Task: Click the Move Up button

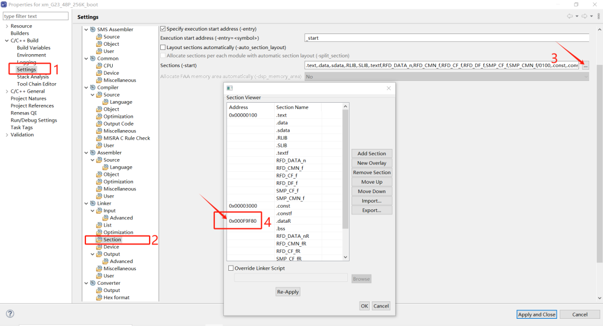Action: tap(371, 182)
